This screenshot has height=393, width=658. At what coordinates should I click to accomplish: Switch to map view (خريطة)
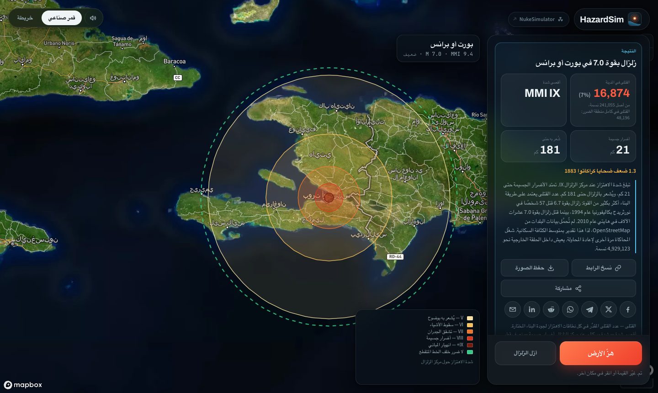click(x=25, y=18)
